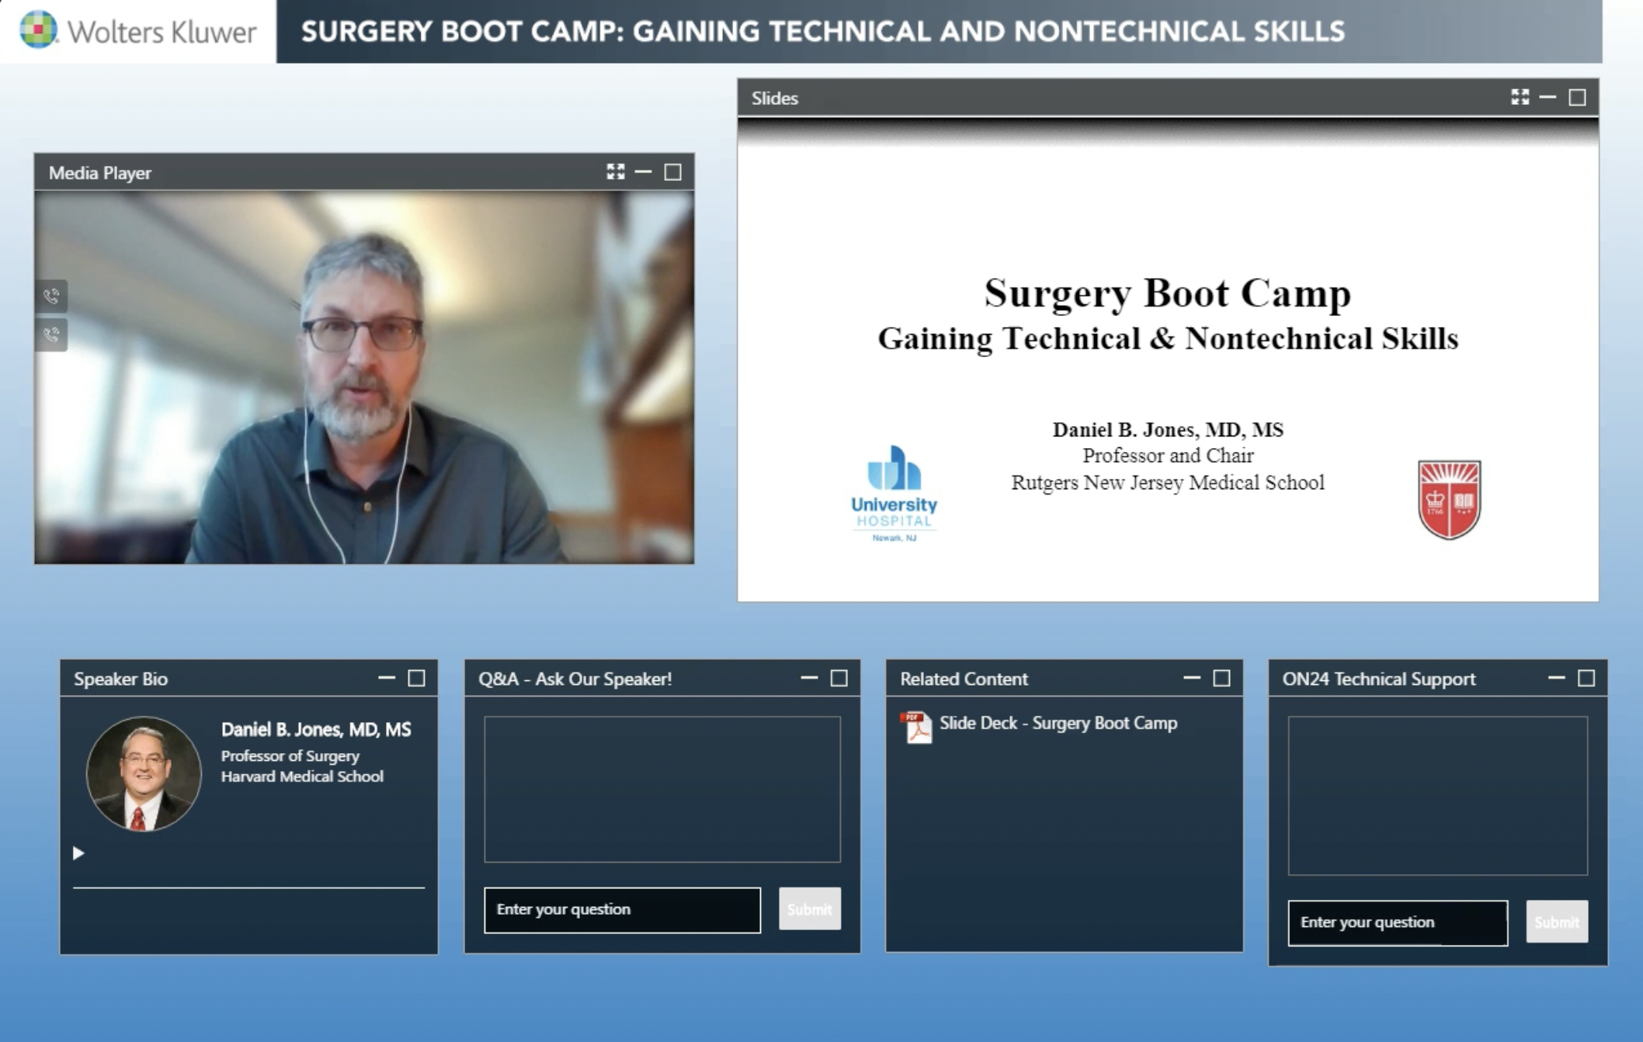
Task: Open Slide Deck - Surgery Boot Camp link
Action: point(1058,723)
